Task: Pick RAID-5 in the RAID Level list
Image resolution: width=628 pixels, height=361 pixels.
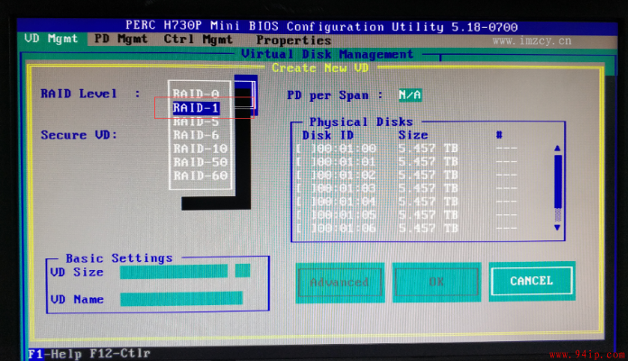Action: (x=197, y=122)
